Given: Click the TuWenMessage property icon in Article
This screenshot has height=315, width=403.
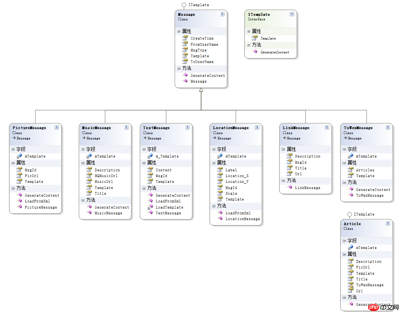Looking at the screenshot, I should coord(350,285).
